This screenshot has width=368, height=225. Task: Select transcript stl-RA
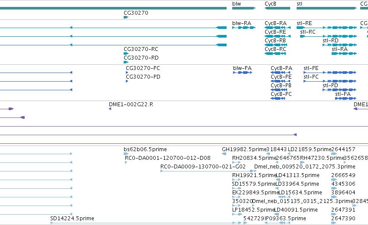[x=344, y=54]
